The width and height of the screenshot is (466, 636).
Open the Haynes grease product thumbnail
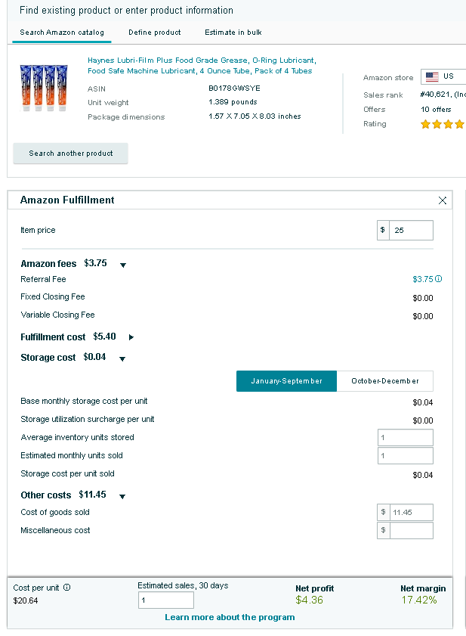(44, 88)
